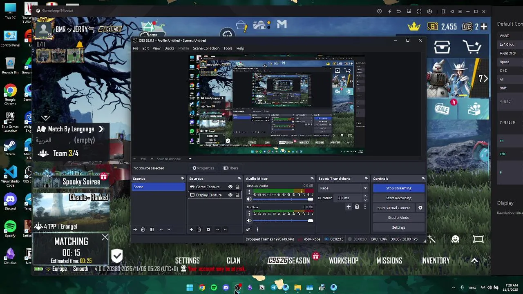
Task: Move scene down arrow in Scenes panel
Action: coord(169,229)
